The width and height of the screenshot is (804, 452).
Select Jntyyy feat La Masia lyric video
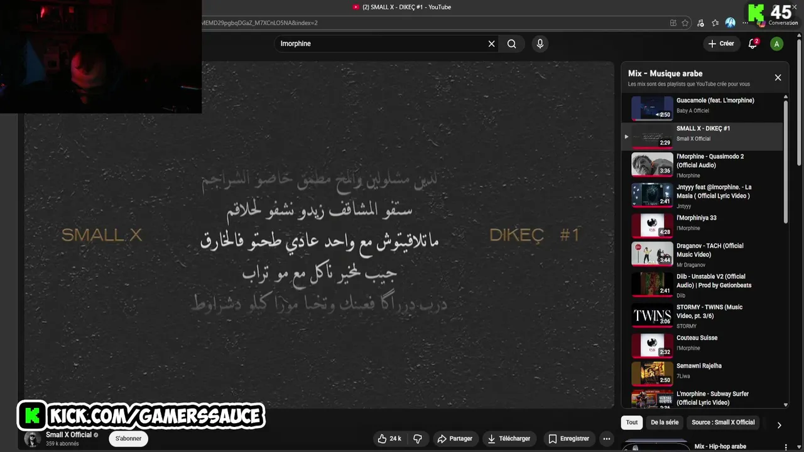(x=702, y=195)
